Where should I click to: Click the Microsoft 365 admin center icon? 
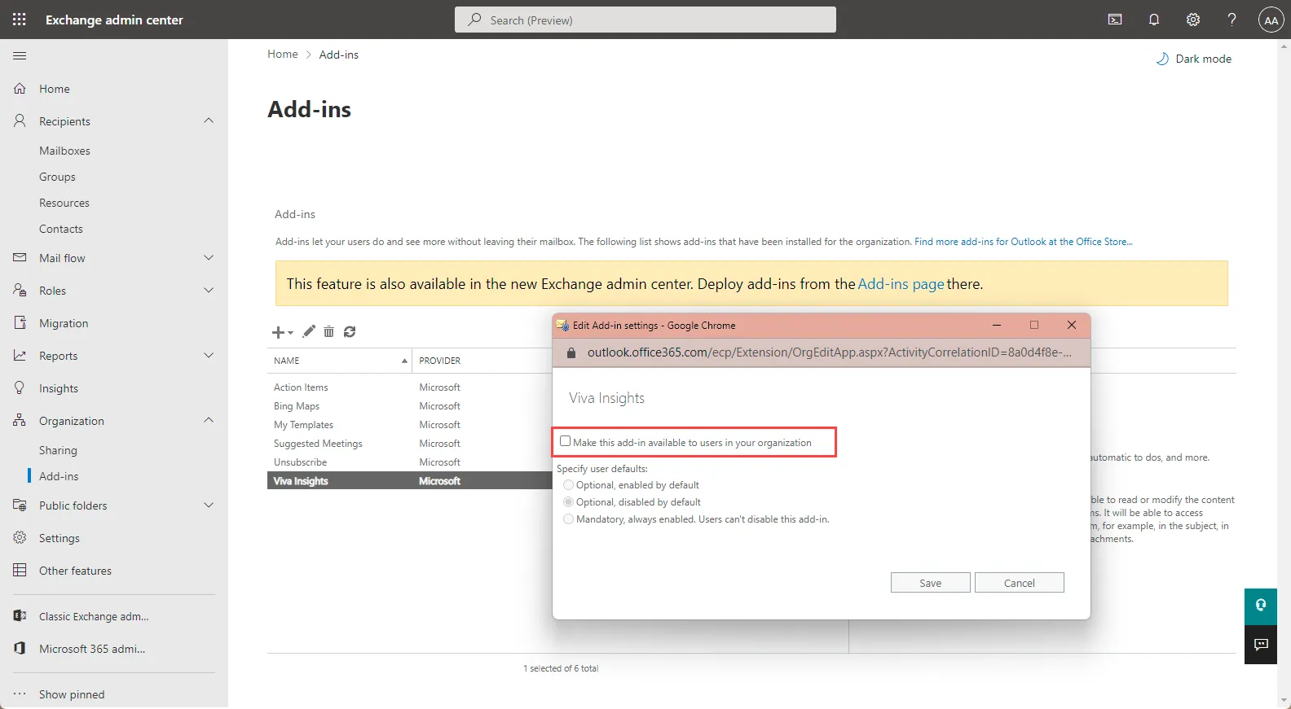click(20, 649)
